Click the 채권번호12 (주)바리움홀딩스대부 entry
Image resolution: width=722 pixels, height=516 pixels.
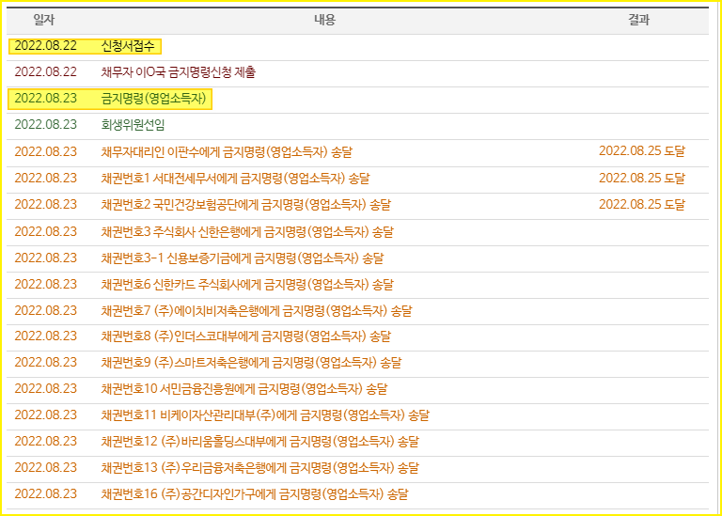[x=260, y=442]
